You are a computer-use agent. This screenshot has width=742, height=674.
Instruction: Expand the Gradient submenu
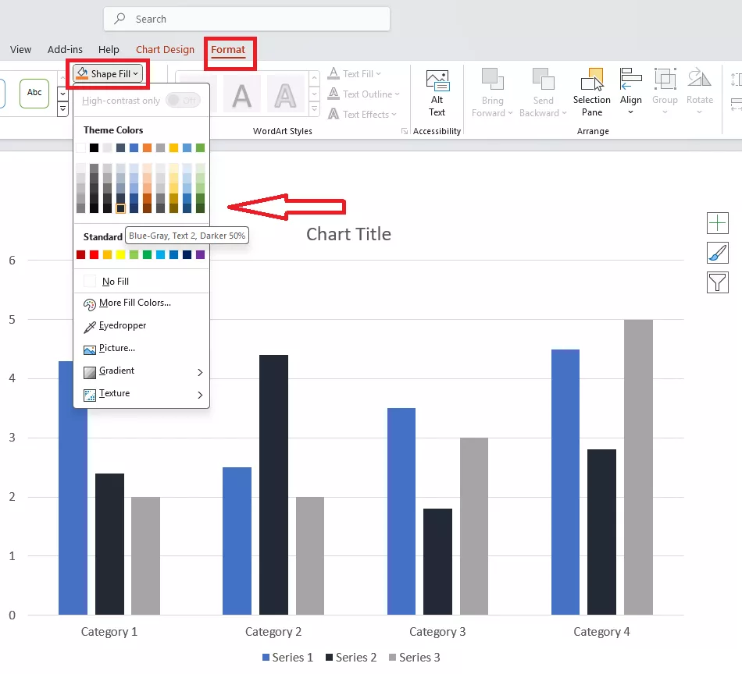click(x=141, y=371)
